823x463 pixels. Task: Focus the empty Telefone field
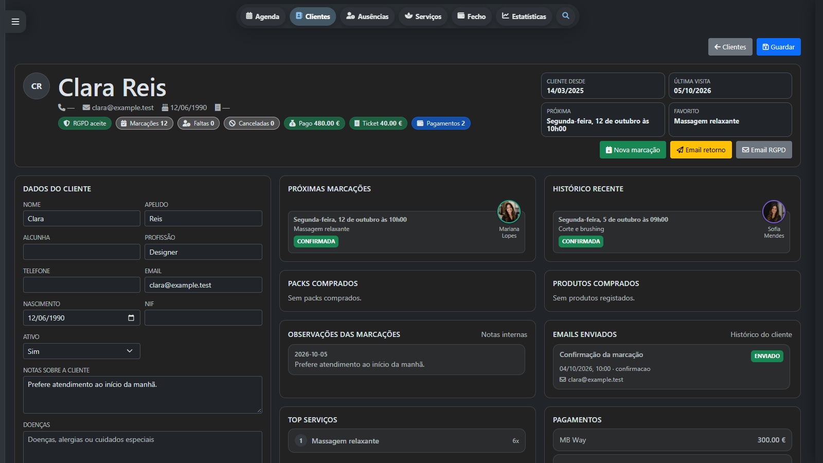click(x=82, y=285)
